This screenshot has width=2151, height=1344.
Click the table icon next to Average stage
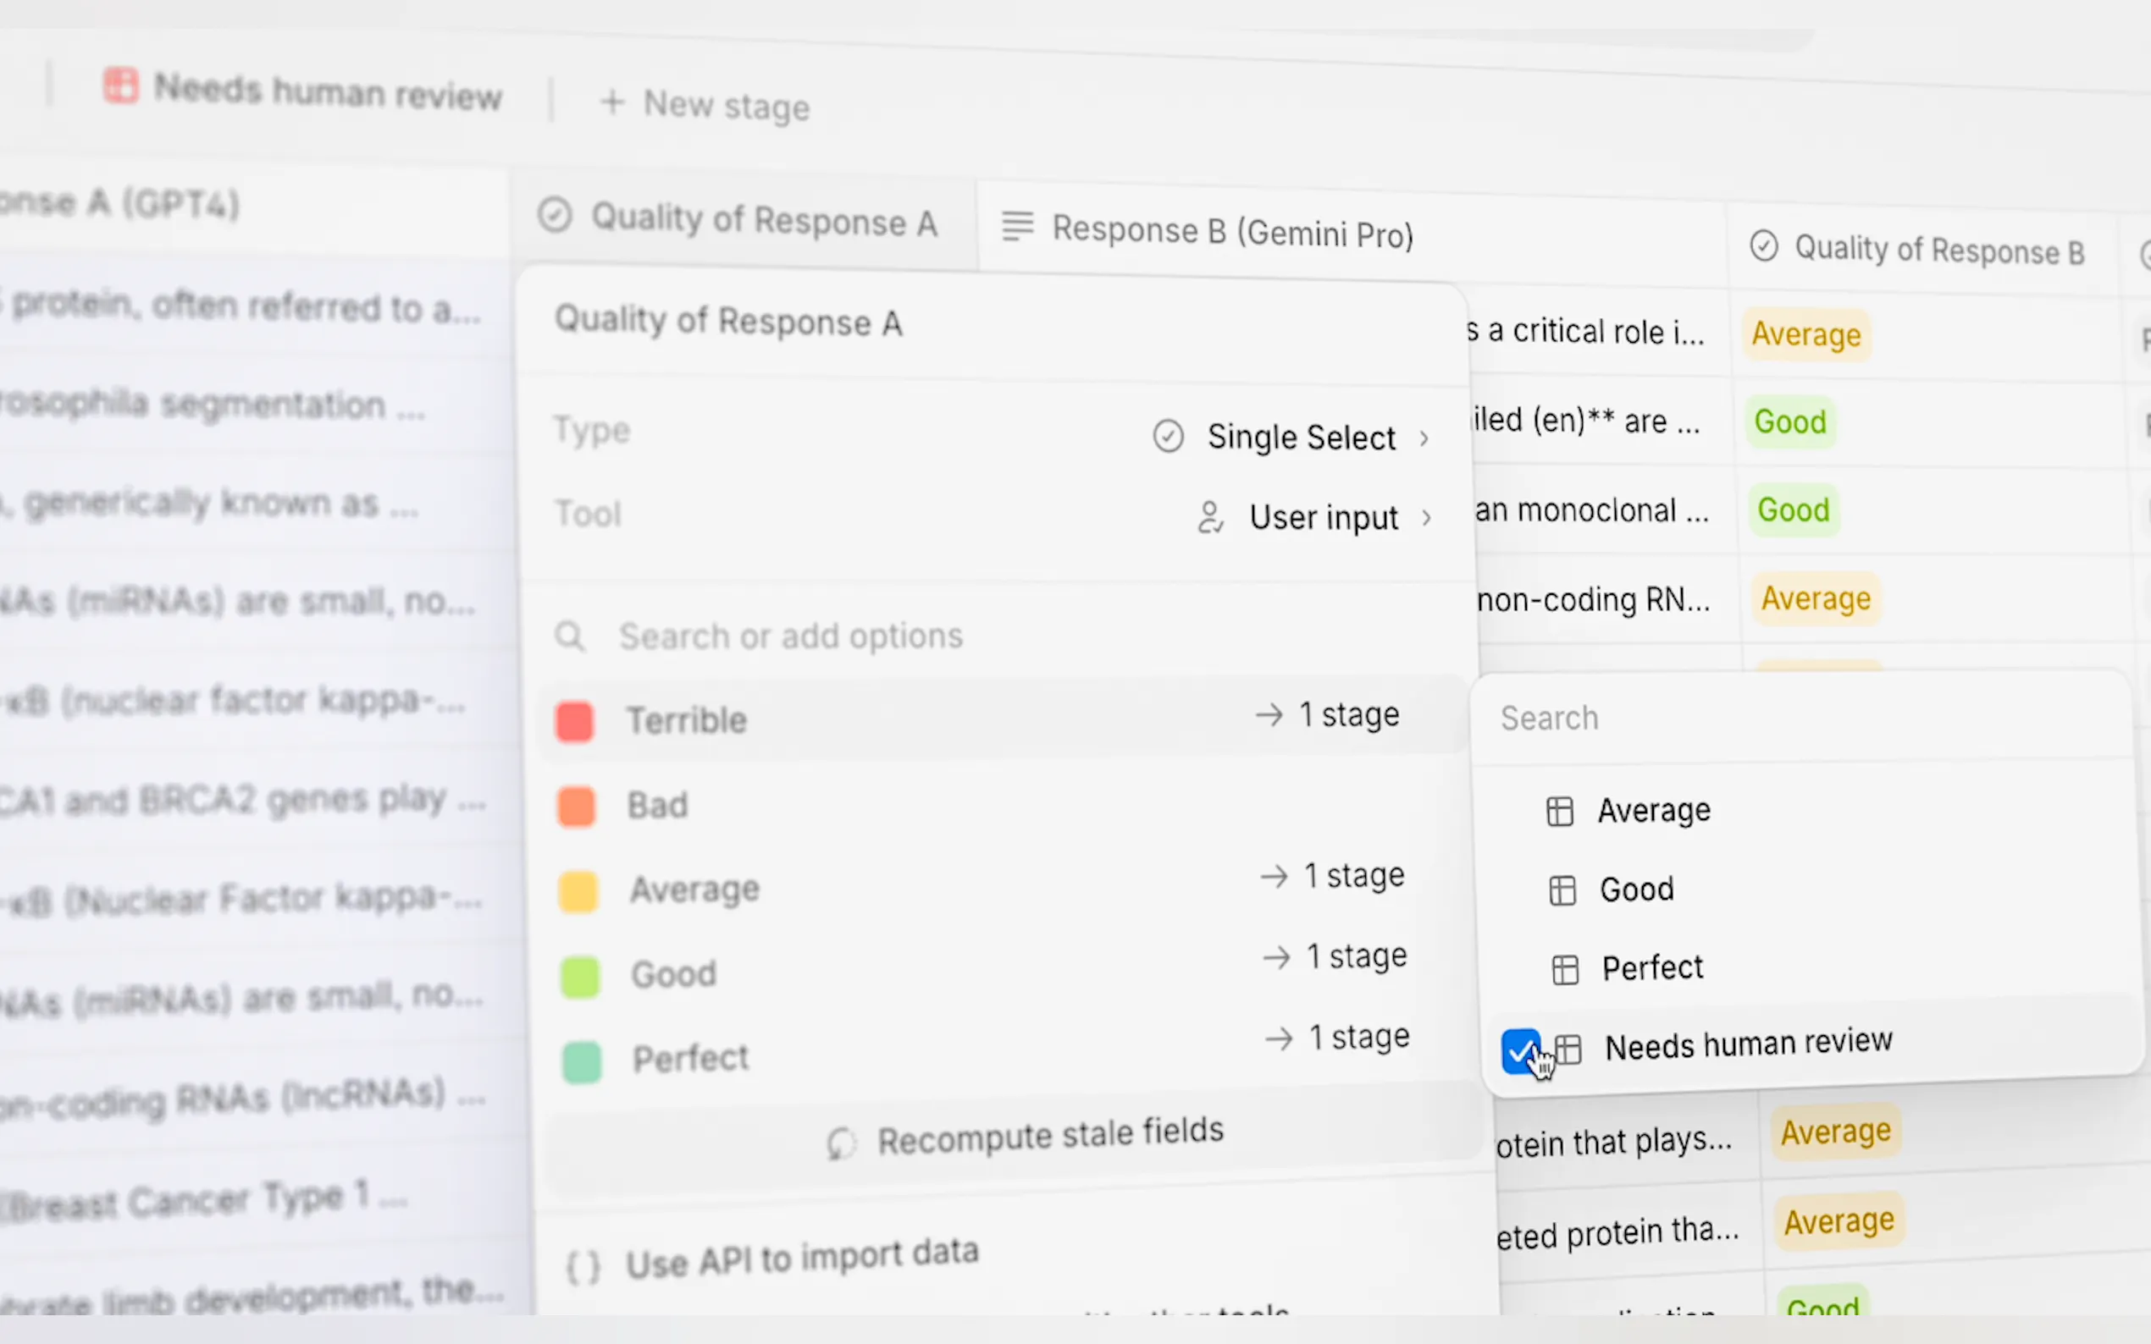click(1560, 811)
